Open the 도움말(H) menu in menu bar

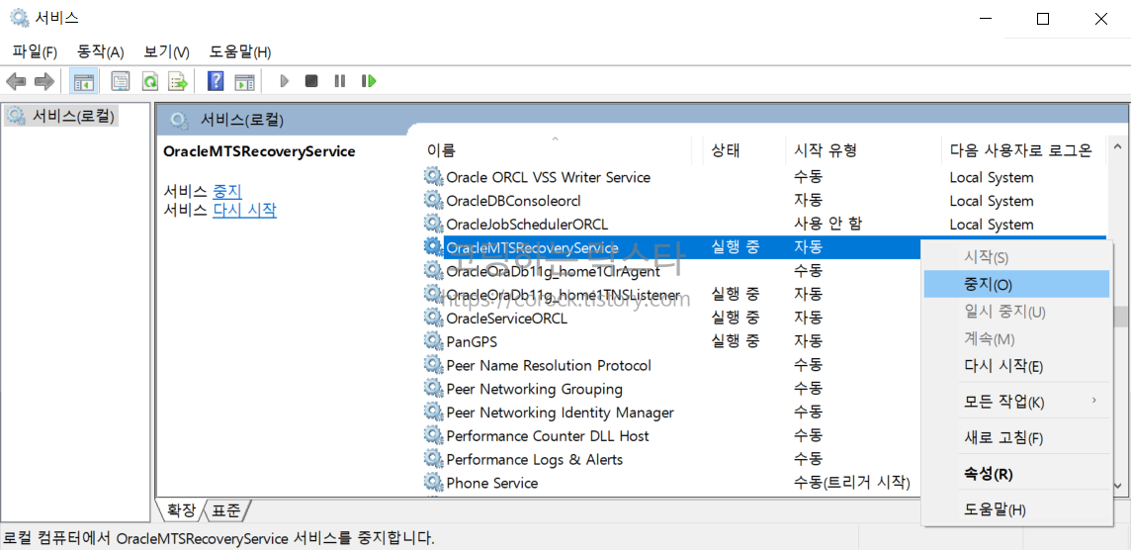pos(239,52)
